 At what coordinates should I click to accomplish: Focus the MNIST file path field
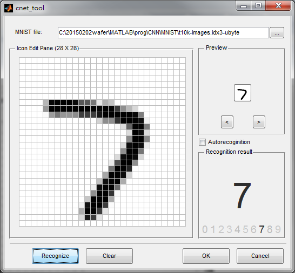click(163, 33)
